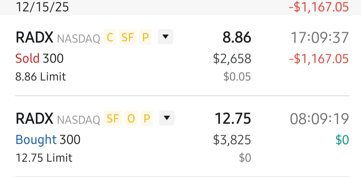
Task: Expand the dropdown arrow on the bought RADX trade
Action: (x=166, y=118)
